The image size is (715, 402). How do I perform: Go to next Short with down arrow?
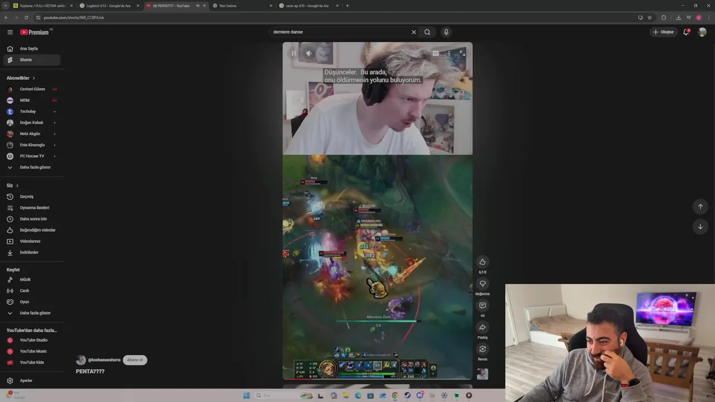click(700, 227)
